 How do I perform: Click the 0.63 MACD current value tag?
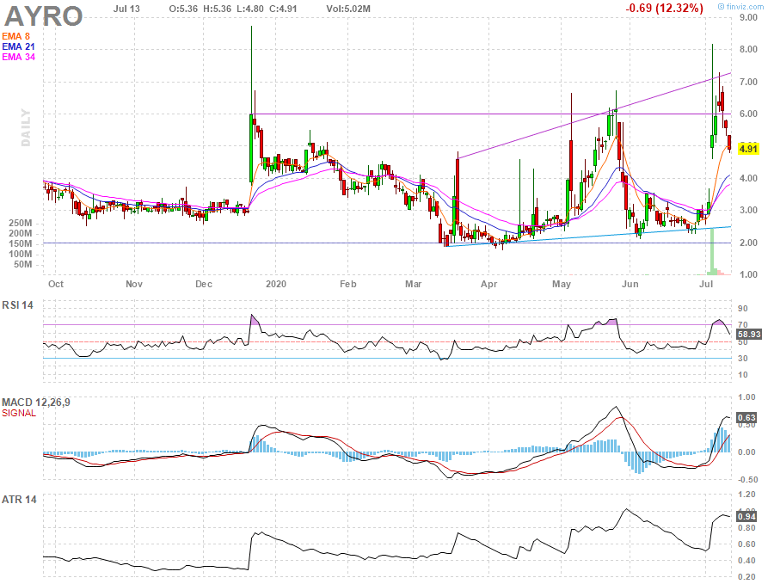[x=746, y=418]
